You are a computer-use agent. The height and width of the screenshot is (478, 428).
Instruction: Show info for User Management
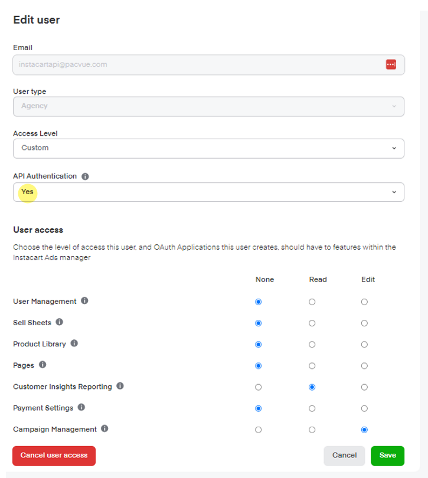[84, 301]
